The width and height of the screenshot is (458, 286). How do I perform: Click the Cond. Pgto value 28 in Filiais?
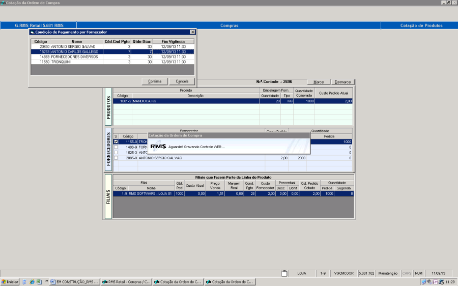tap(249, 193)
